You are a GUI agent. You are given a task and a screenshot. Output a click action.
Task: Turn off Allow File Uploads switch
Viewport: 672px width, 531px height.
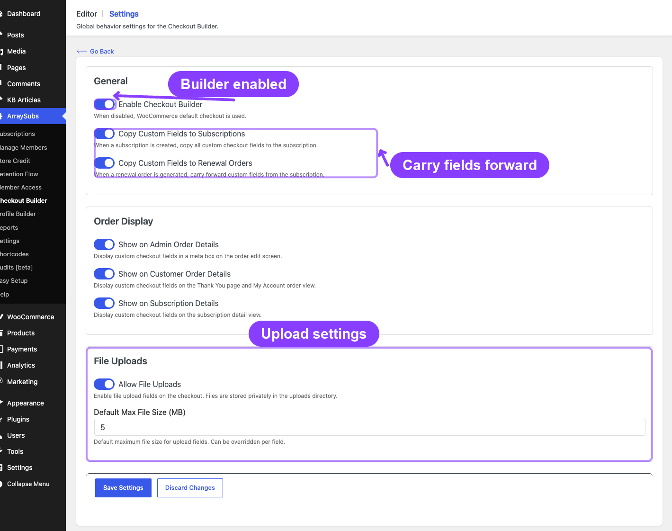point(104,384)
